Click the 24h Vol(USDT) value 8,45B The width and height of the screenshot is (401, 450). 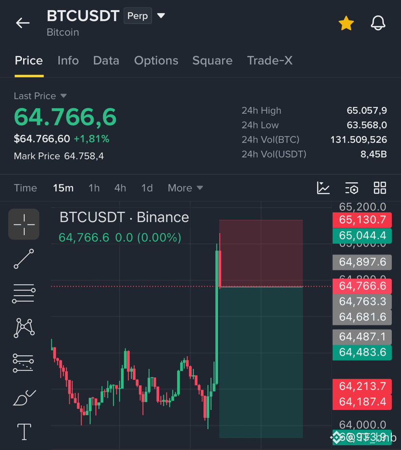[x=374, y=154]
